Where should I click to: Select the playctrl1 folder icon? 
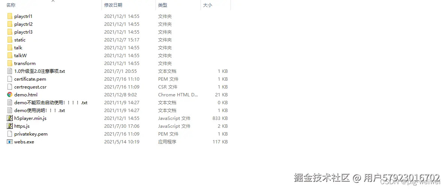10,16
